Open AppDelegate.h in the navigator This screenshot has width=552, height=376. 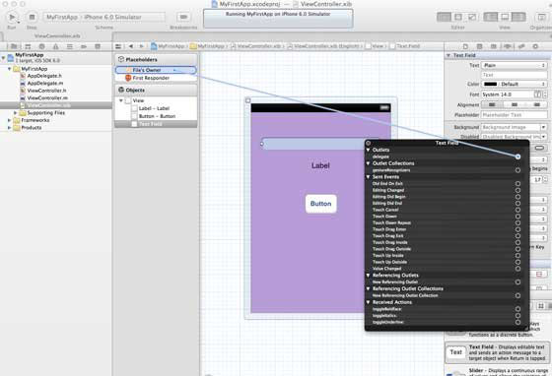tap(44, 76)
